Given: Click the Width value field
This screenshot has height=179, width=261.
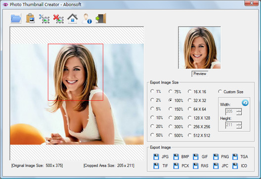Looking at the screenshot, I should click(231, 111).
